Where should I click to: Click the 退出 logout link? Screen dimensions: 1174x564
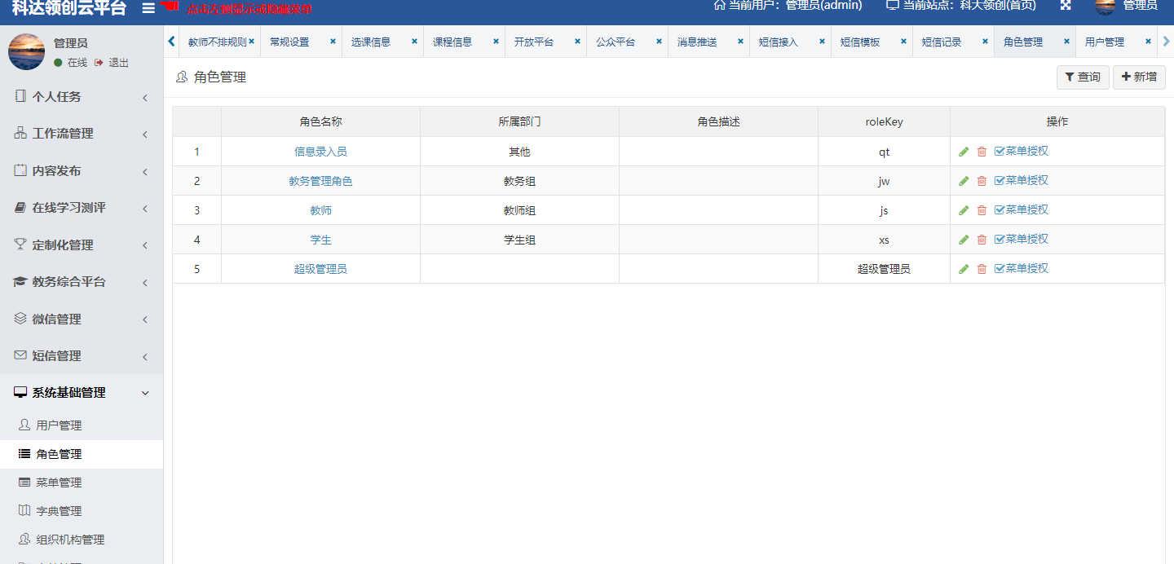click(112, 63)
